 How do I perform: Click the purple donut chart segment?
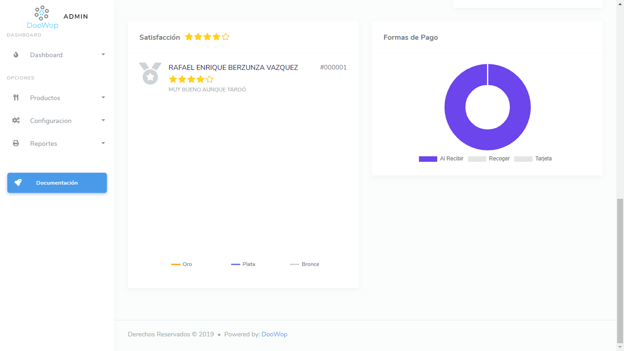point(455,107)
